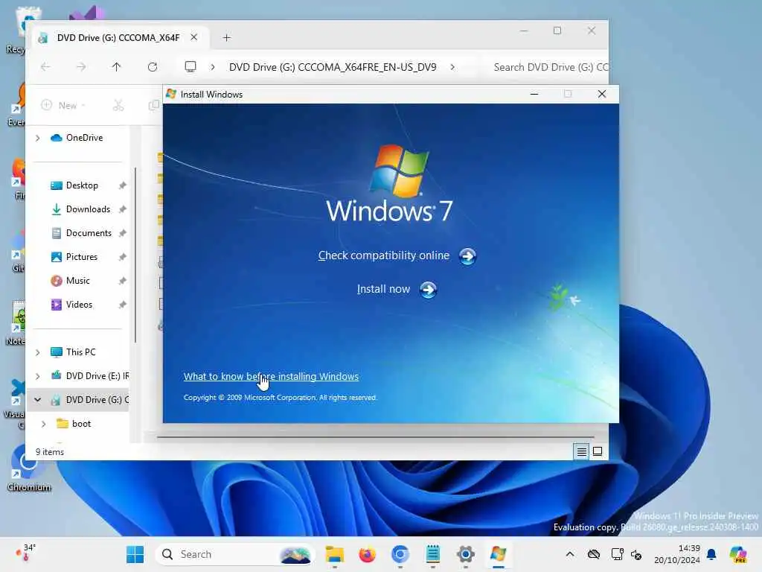Image resolution: width=762 pixels, height=572 pixels.
Task: Click the This PC monitor icon in address bar
Action: [190, 66]
